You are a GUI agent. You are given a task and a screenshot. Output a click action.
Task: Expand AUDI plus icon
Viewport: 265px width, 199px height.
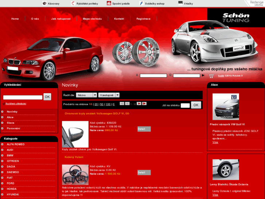2,150
